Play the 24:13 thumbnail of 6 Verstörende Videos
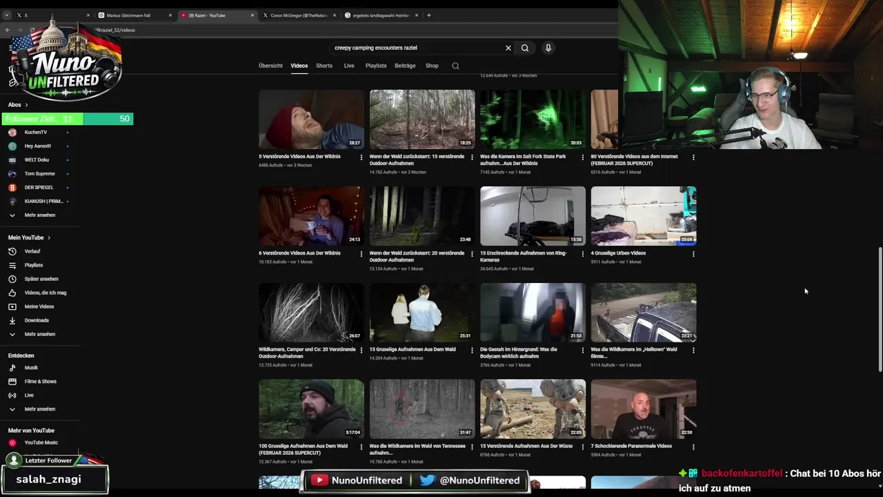The height and width of the screenshot is (497, 883). click(x=311, y=215)
